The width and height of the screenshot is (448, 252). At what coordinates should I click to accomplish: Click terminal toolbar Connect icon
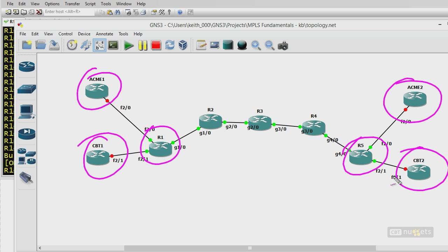8,12
